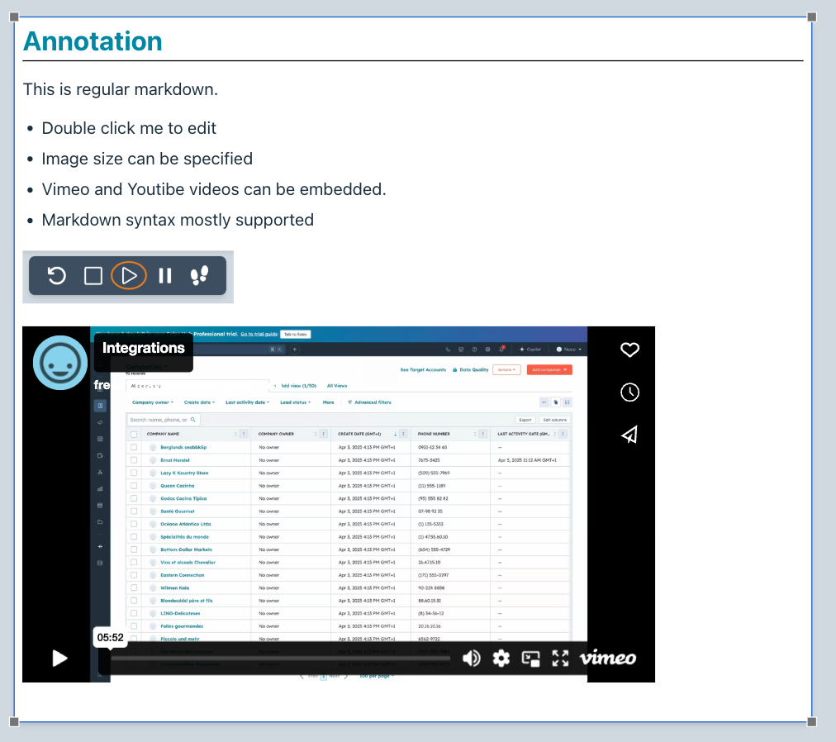This screenshot has height=742, width=836.
Task: Share the video using the paper plane icon
Action: pos(629,435)
